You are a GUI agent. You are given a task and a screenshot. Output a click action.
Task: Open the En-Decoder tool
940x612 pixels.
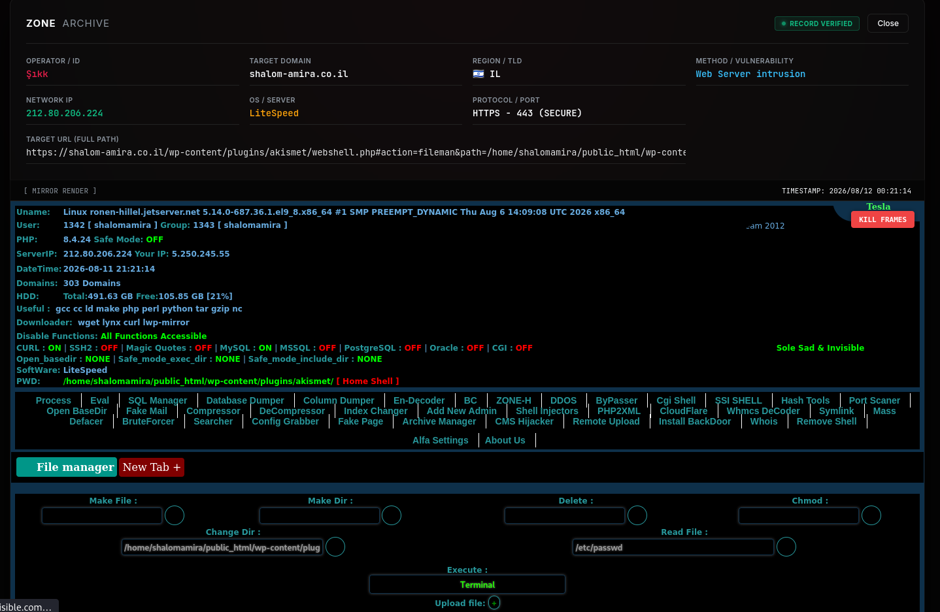coord(419,400)
